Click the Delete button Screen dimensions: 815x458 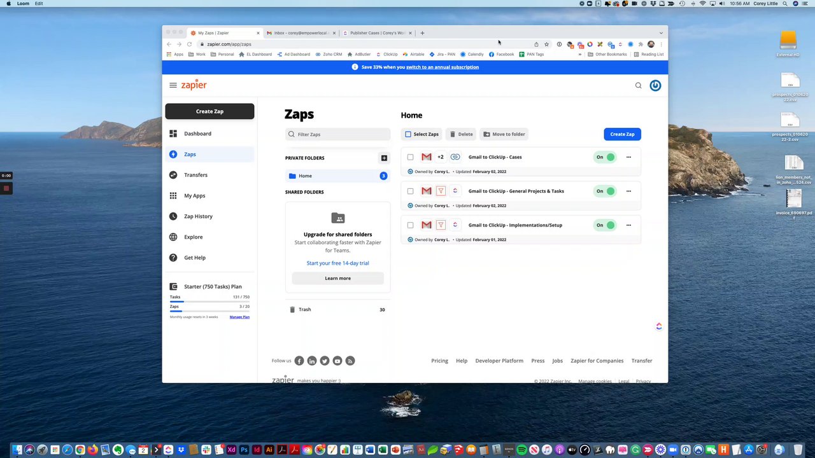[x=461, y=134]
